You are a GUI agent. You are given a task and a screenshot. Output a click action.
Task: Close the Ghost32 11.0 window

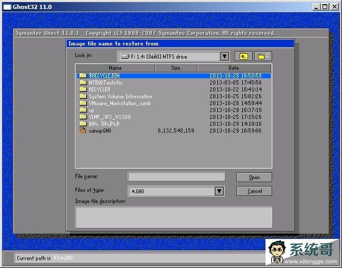click(x=335, y=7)
